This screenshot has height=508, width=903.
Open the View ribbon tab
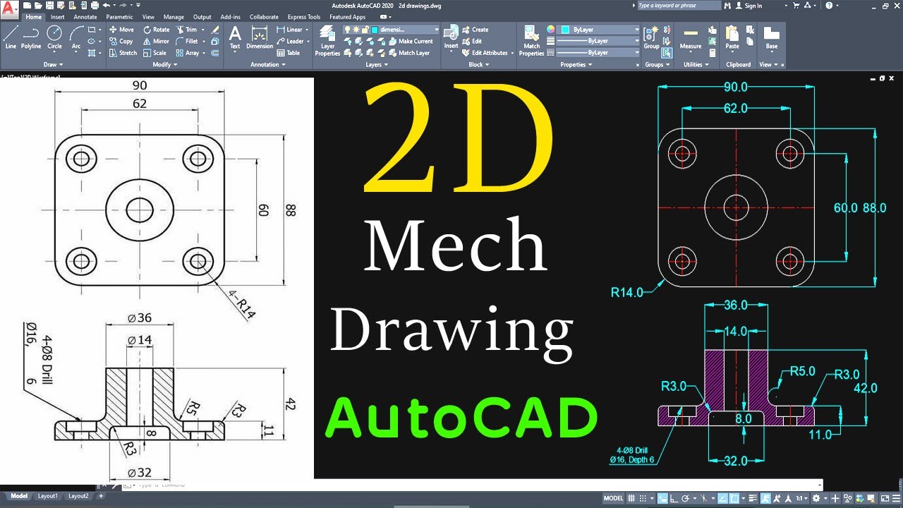pyautogui.click(x=148, y=17)
